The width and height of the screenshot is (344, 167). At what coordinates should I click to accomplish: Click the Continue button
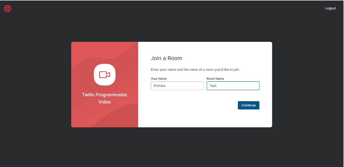(249, 105)
